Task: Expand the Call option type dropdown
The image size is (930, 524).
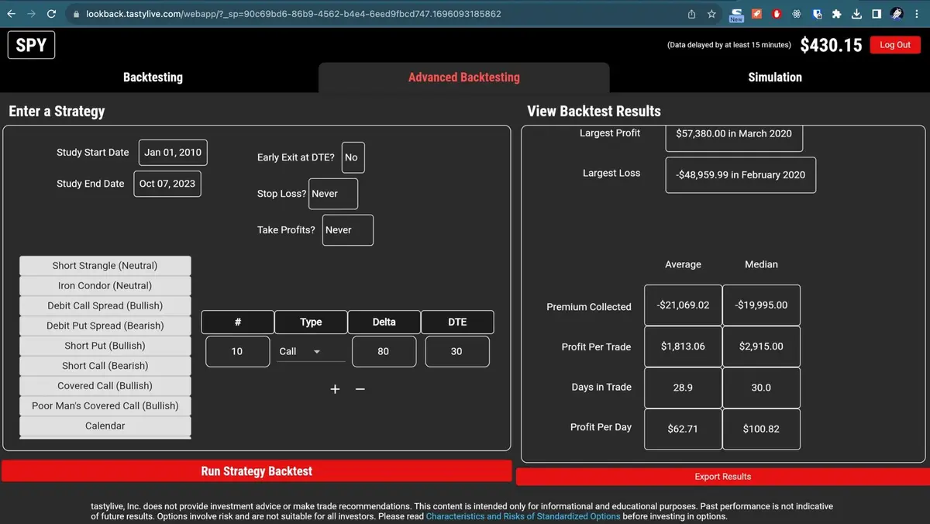Action: (311, 351)
